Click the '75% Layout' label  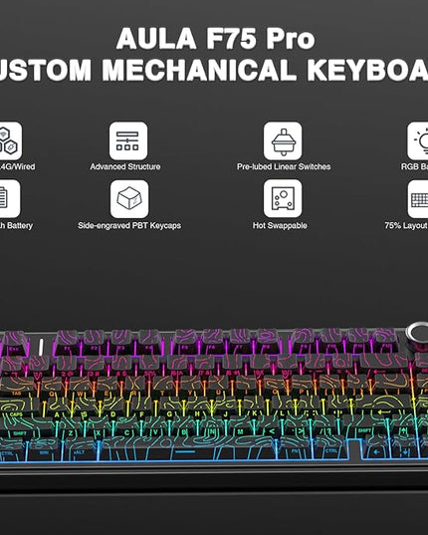pyautogui.click(x=406, y=225)
